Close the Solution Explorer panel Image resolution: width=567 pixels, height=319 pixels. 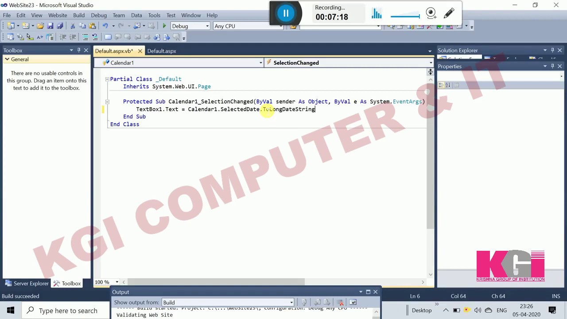(560, 50)
